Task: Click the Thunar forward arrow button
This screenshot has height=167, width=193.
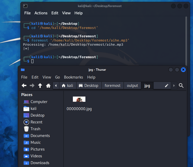Action: [x=32, y=86]
